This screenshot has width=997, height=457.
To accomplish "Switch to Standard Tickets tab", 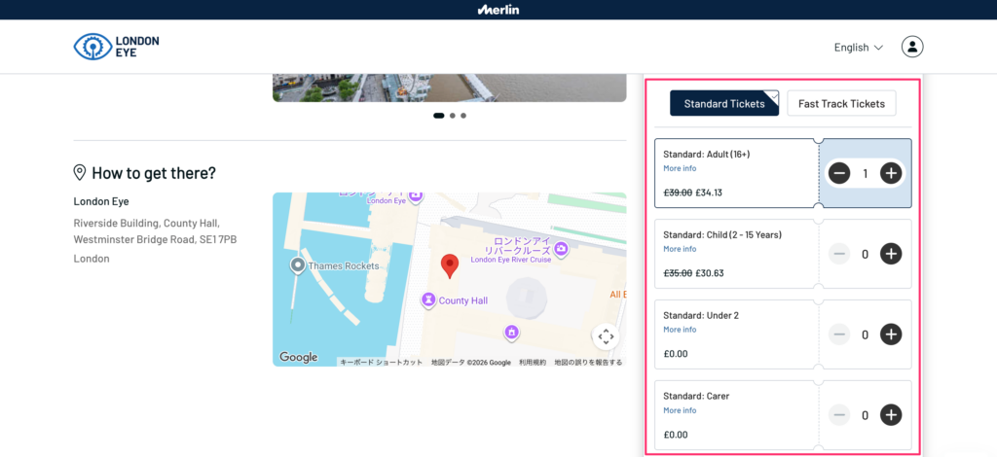I will [724, 103].
